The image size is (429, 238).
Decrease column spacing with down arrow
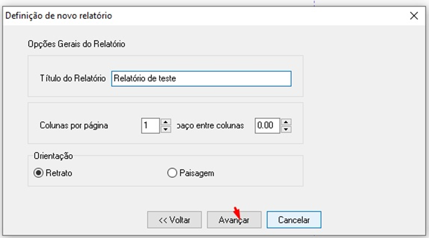(286, 129)
